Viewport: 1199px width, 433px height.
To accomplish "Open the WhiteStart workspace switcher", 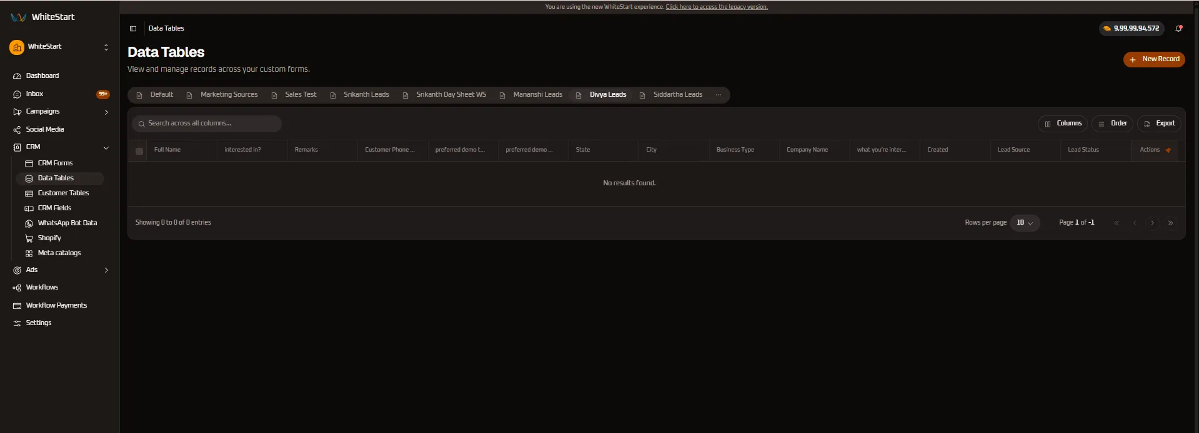I will click(60, 47).
